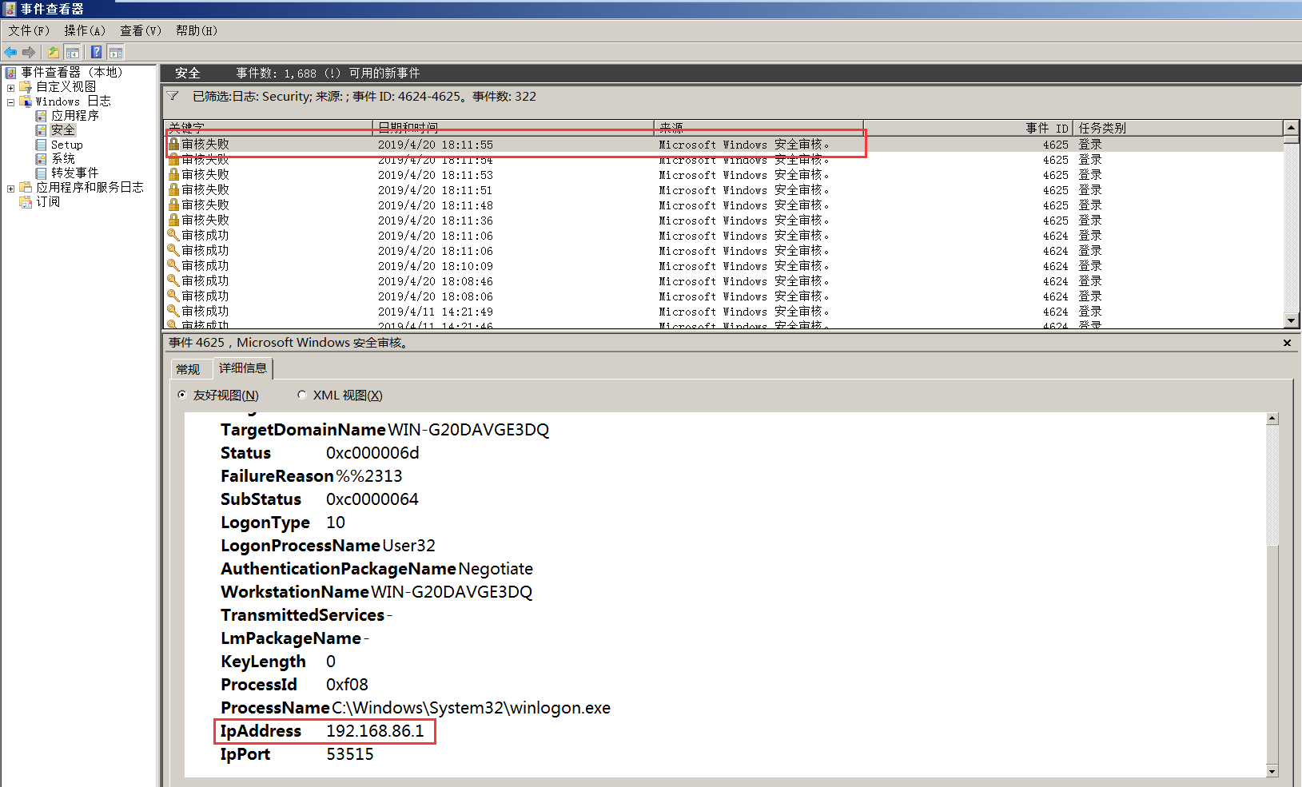1302x787 pixels.
Task: Click the gray Forward arrow in the toolbar
Action: tap(29, 52)
